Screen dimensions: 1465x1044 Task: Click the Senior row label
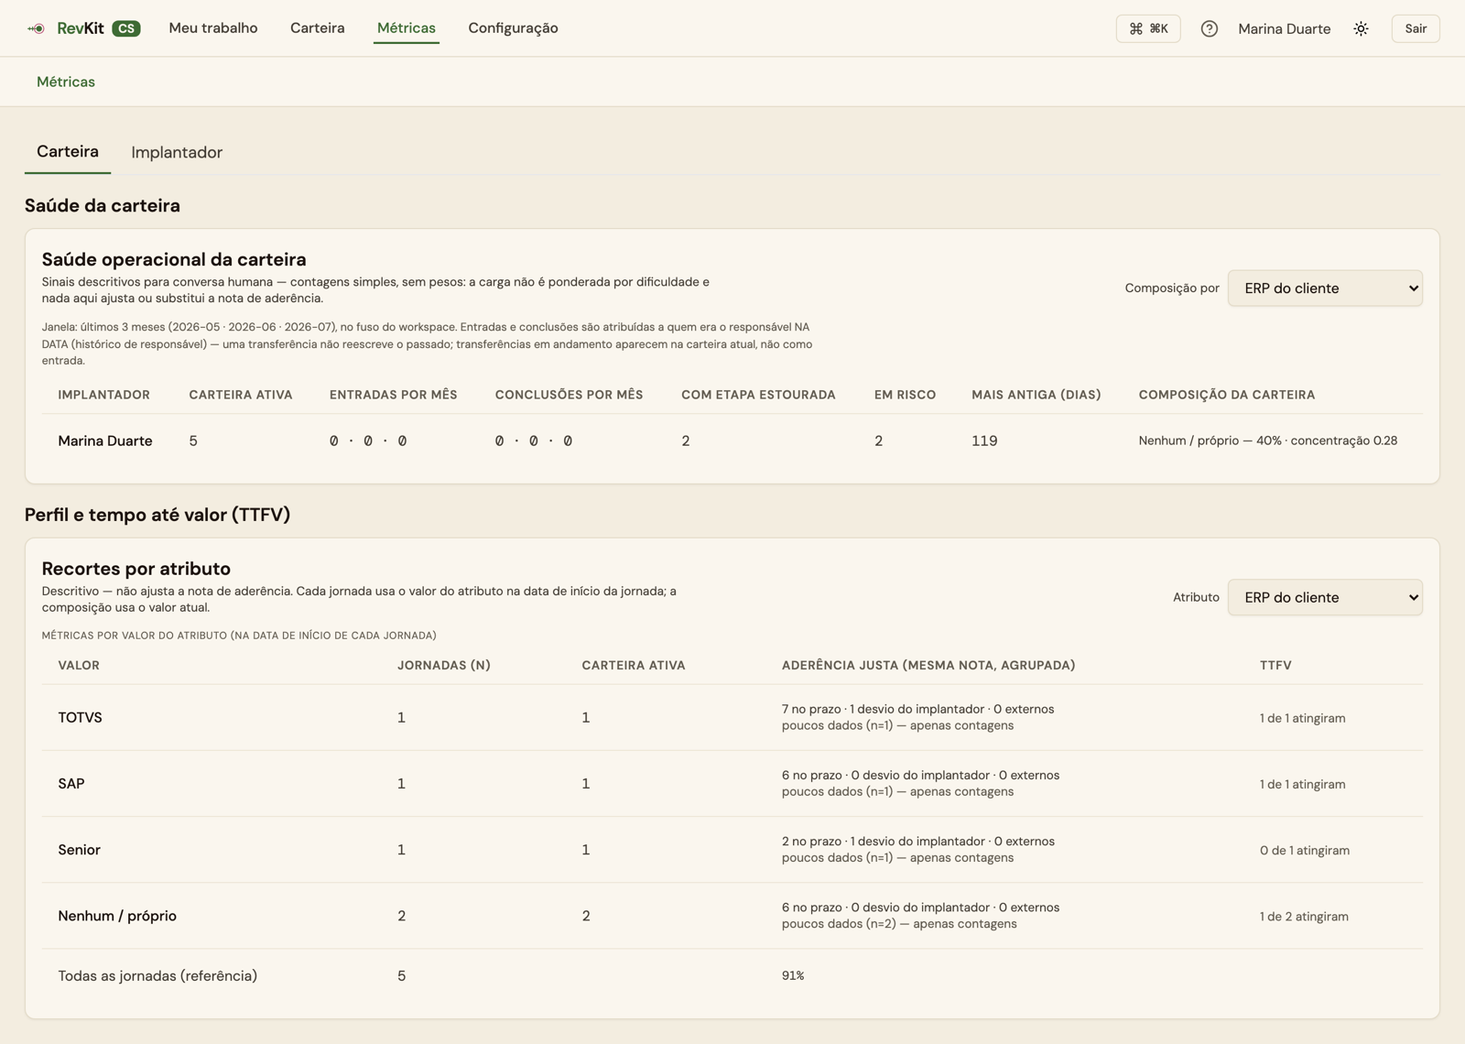79,850
